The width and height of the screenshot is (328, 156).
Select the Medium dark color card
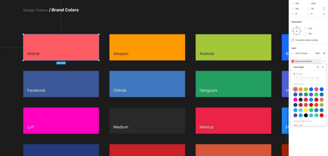point(147,121)
